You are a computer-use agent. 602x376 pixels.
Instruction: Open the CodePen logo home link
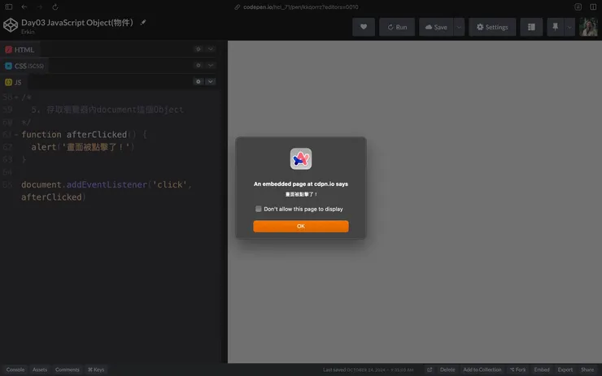click(x=11, y=25)
